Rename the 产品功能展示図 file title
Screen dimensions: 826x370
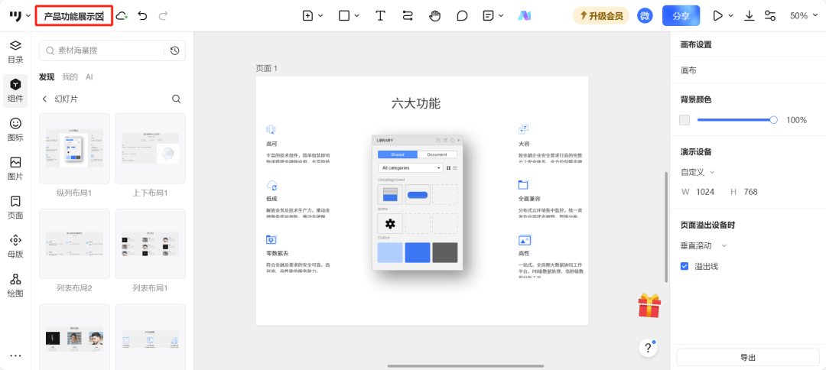[x=74, y=16]
